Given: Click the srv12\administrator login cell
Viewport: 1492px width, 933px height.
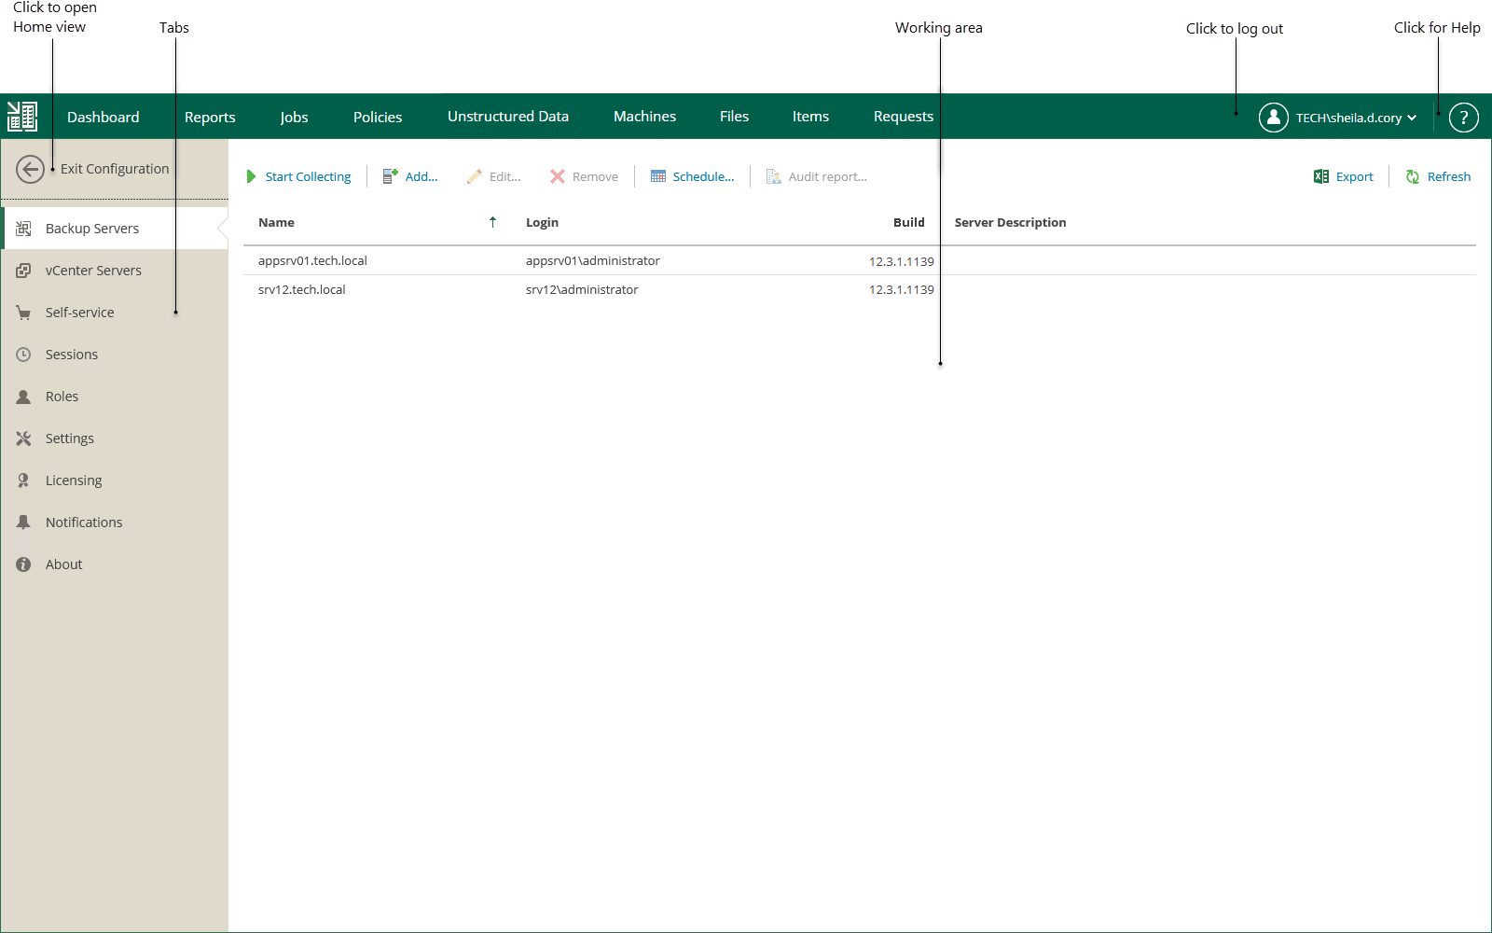Looking at the screenshot, I should [x=582, y=290].
